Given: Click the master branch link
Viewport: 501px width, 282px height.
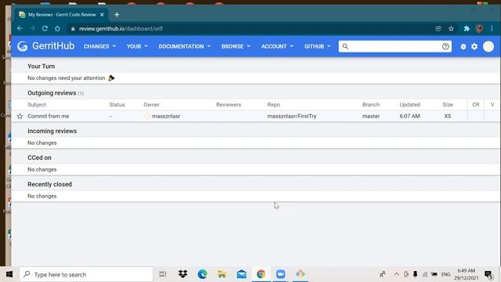Looking at the screenshot, I should point(371,117).
